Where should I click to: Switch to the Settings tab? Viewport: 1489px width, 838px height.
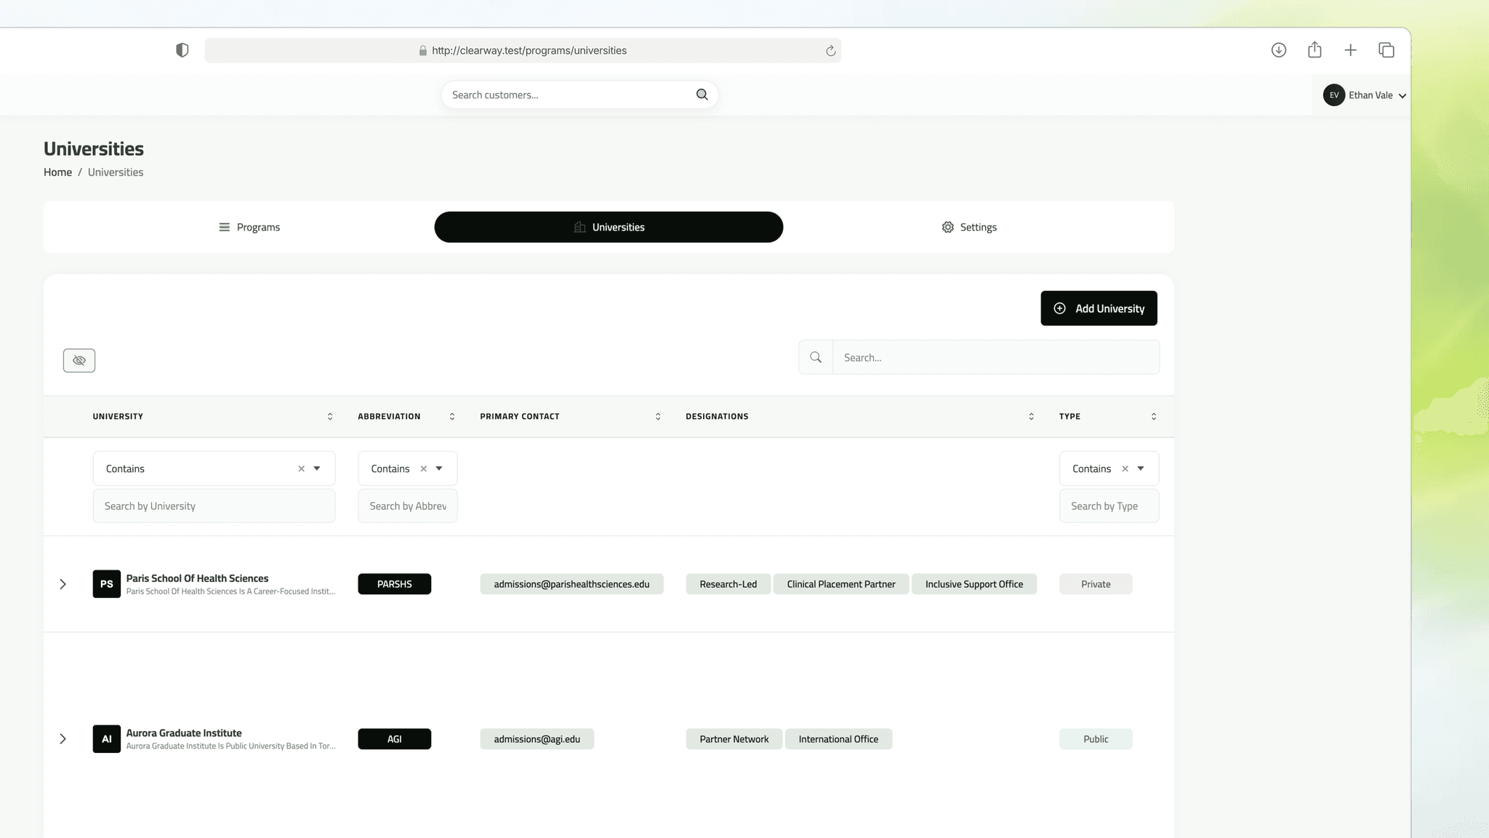(x=968, y=228)
